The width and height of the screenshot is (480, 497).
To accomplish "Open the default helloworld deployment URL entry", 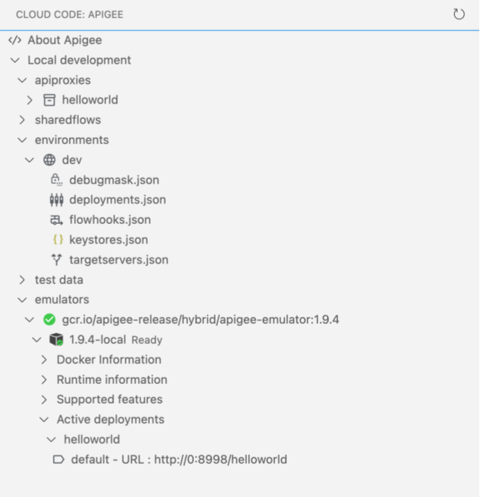I will tap(179, 459).
